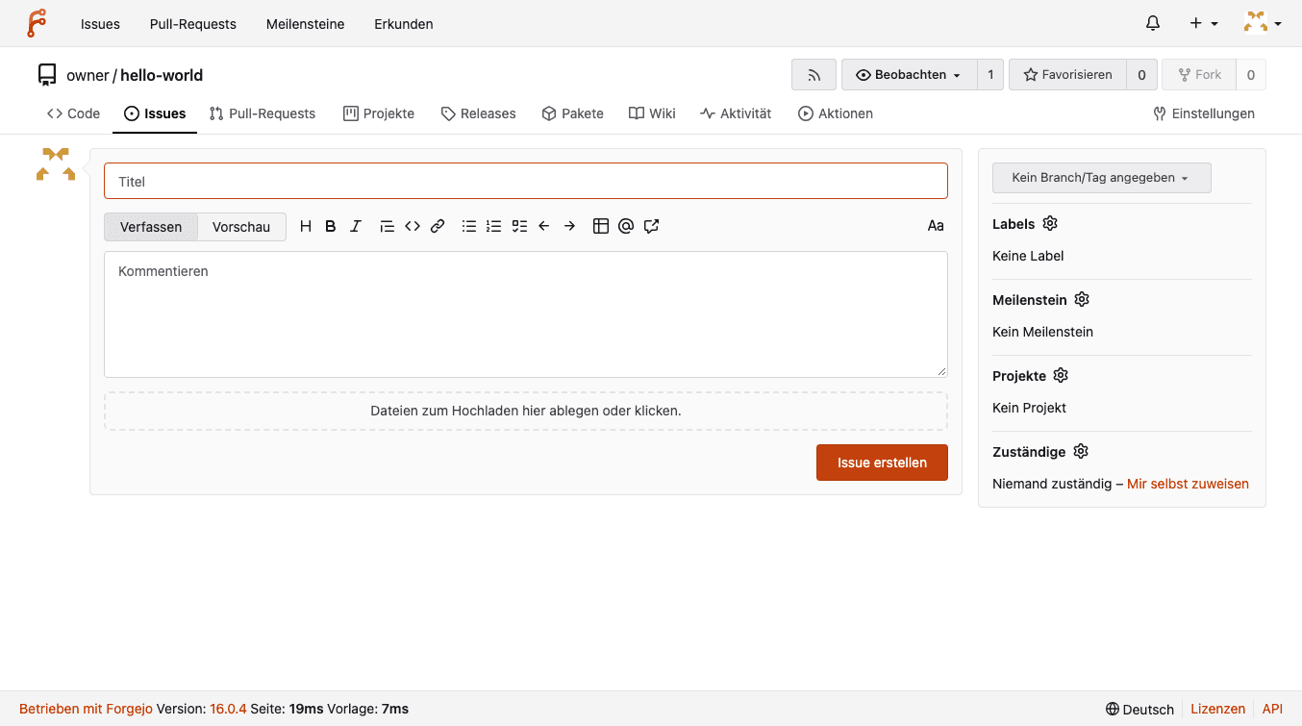Open the repository RSS feed

point(814,75)
